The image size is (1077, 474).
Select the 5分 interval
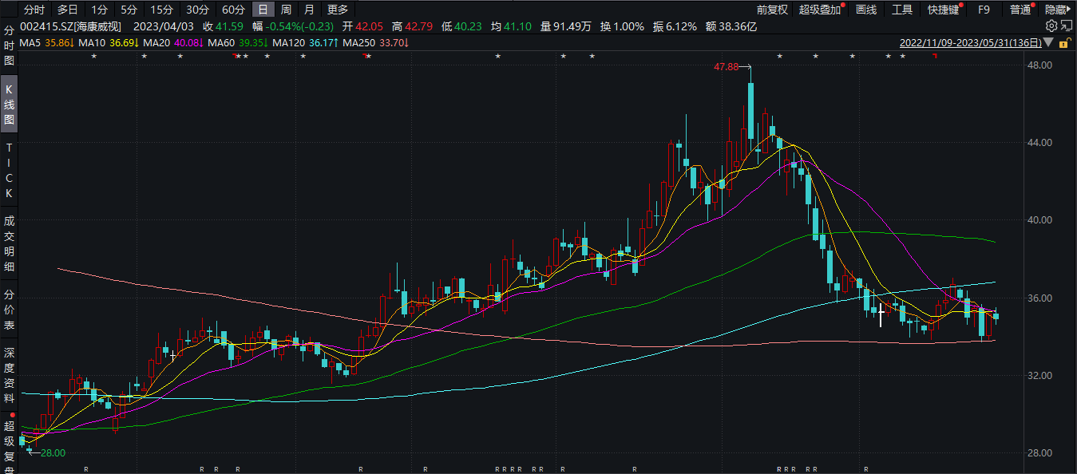point(129,10)
